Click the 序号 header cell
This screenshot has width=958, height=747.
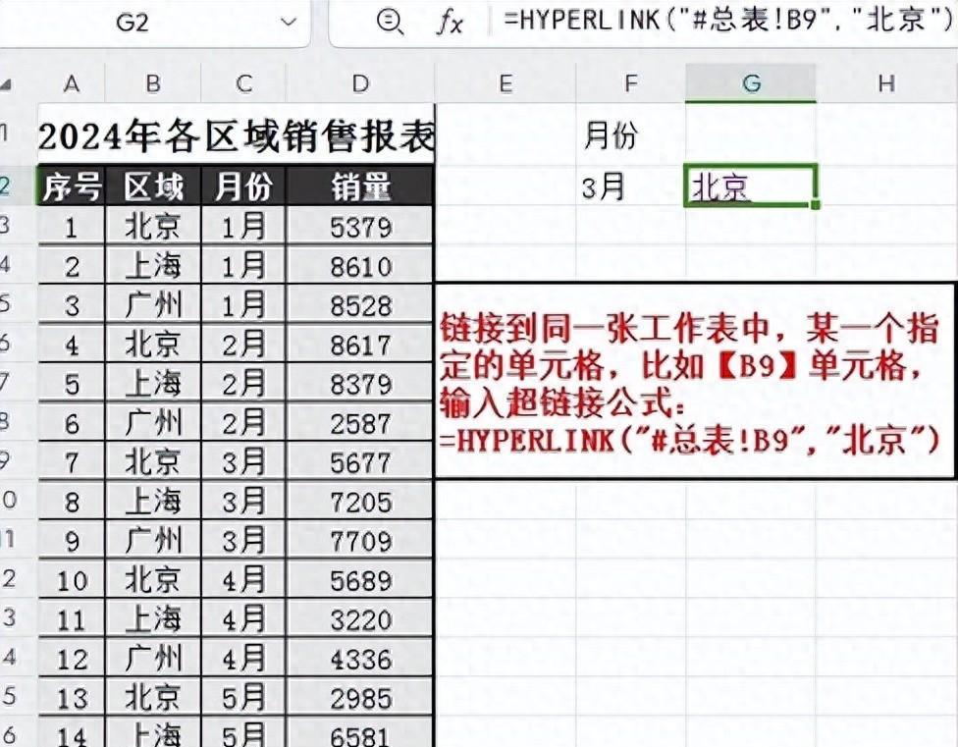pyautogui.click(x=72, y=187)
